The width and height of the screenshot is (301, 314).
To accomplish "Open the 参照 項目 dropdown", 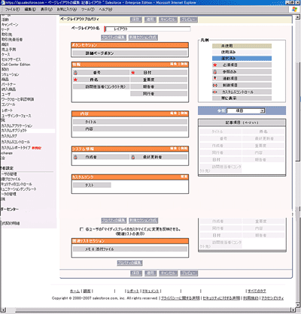I will coord(246,110).
